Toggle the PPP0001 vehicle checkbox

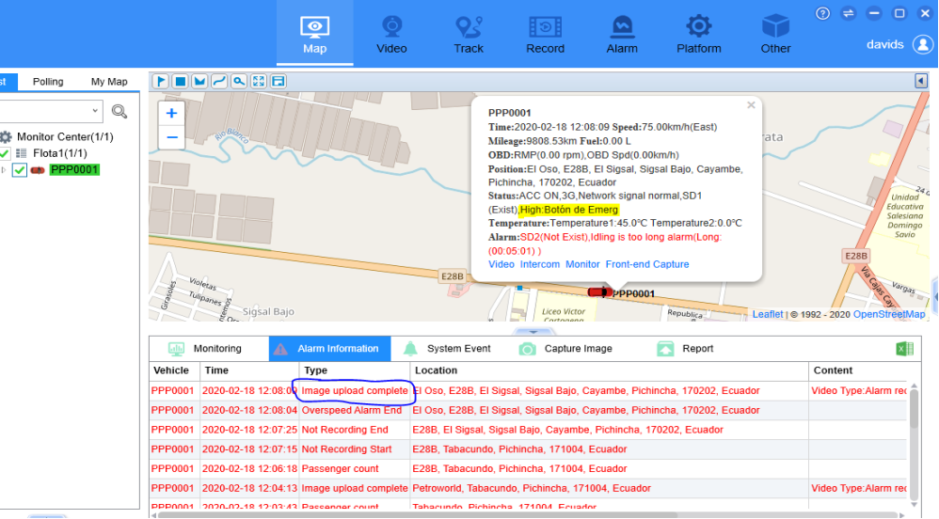(19, 170)
